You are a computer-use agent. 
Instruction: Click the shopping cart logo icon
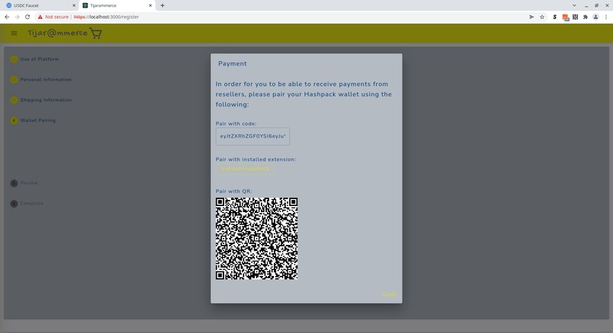[x=96, y=33]
